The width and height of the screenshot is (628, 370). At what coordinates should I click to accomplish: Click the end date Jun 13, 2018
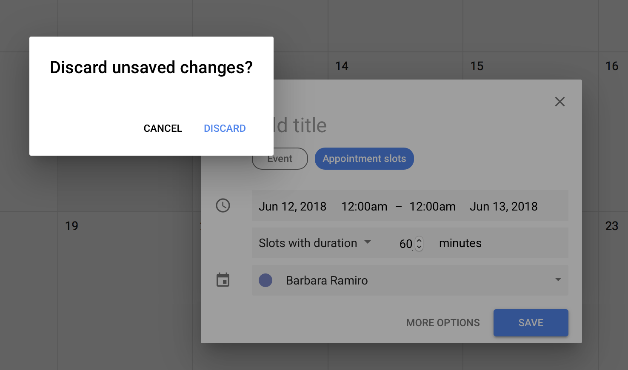pos(504,206)
